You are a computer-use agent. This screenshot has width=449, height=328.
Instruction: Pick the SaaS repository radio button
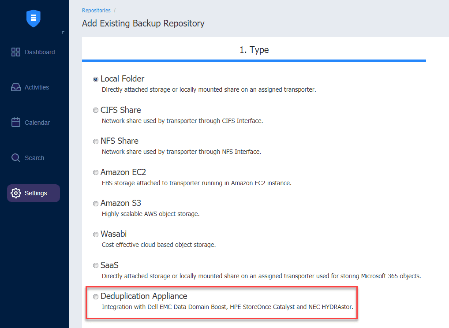(x=96, y=266)
